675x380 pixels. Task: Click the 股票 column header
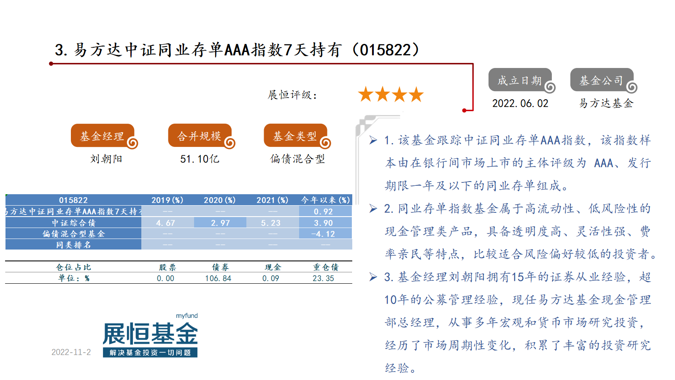click(167, 267)
